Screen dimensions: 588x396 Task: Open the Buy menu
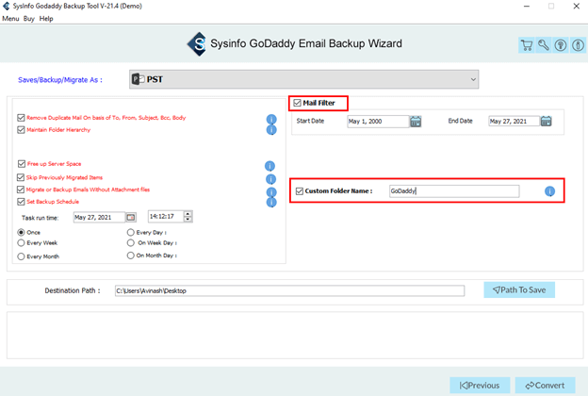29,19
